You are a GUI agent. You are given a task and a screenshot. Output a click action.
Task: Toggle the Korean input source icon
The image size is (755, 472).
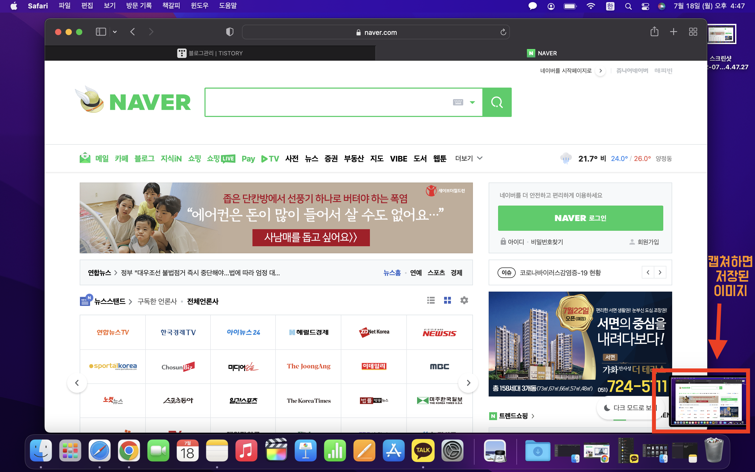610,6
